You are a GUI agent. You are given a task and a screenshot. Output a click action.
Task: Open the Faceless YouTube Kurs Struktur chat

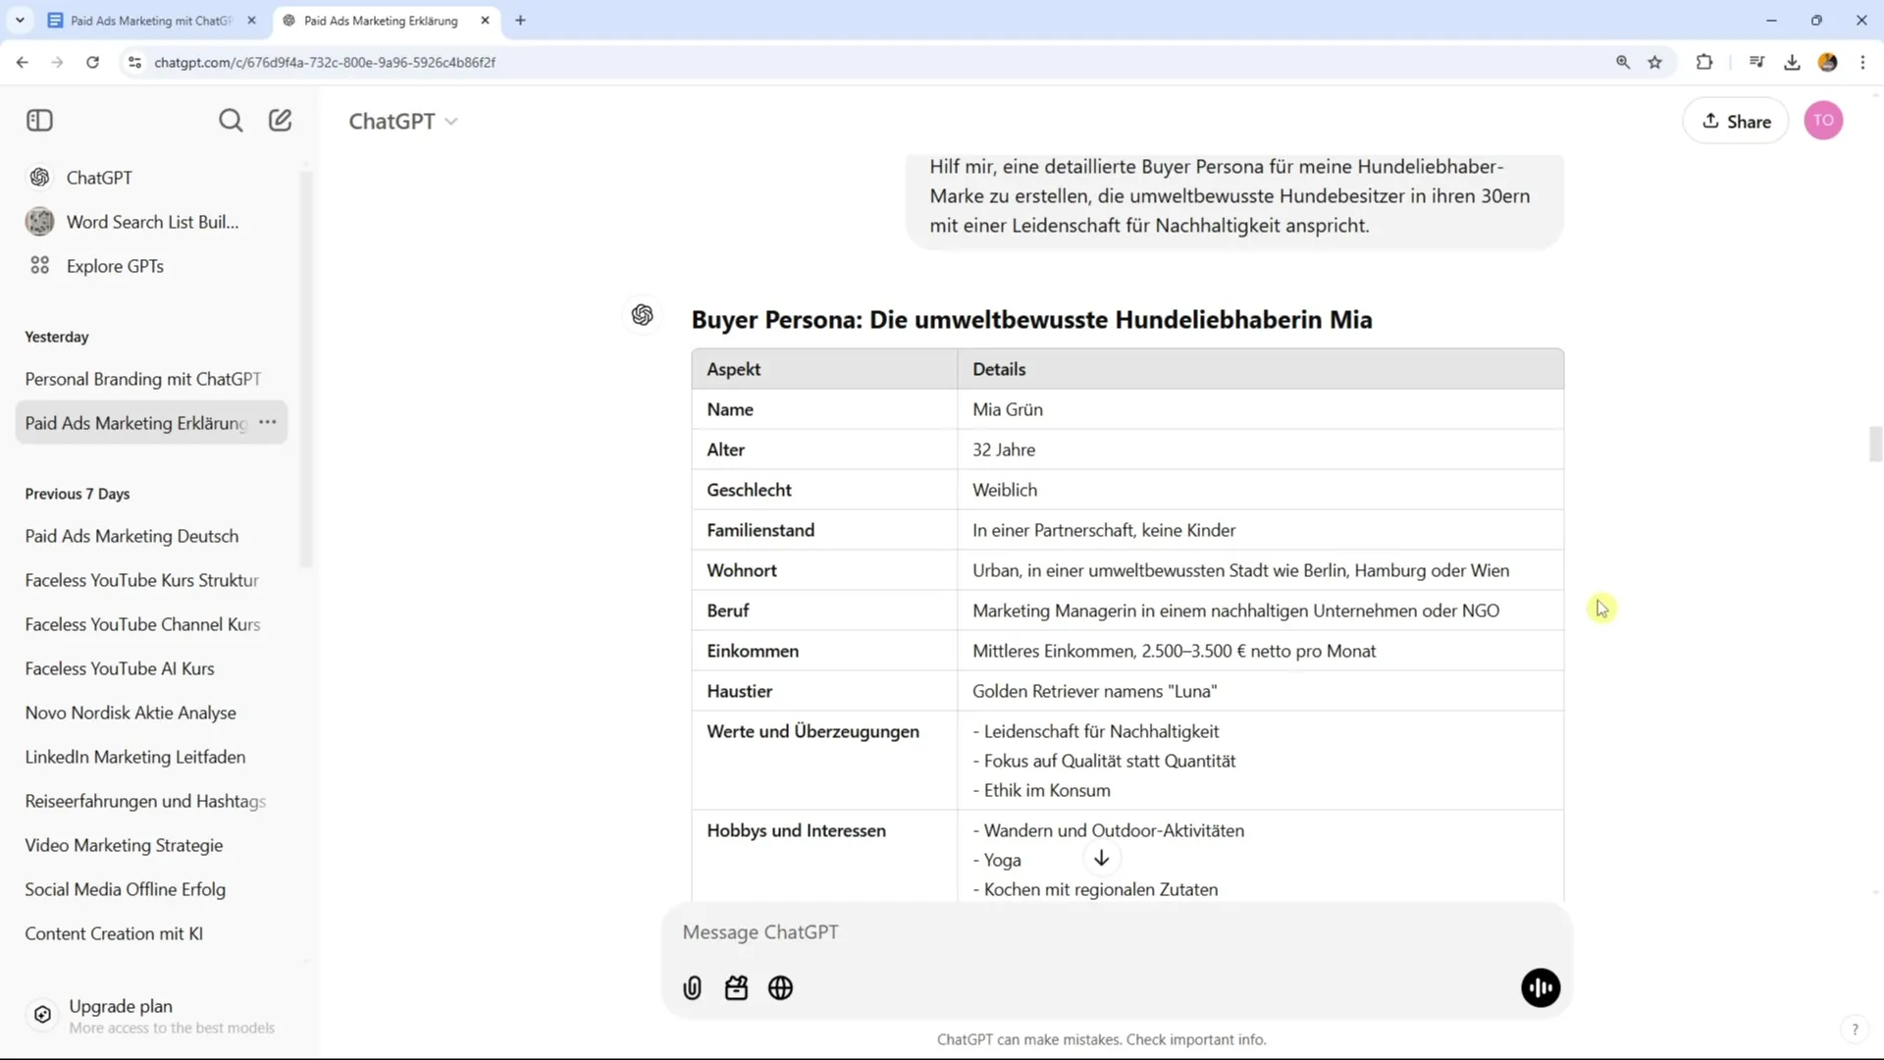(x=152, y=580)
